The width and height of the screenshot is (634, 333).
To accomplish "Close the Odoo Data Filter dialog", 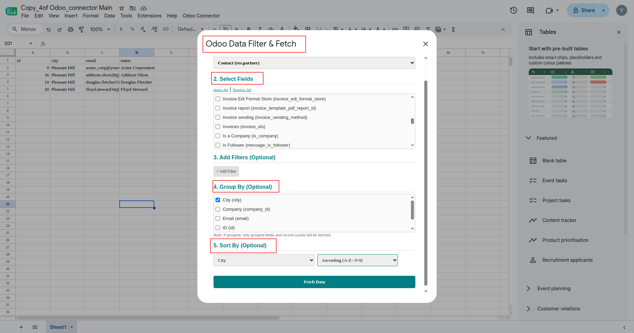I will pos(426,44).
